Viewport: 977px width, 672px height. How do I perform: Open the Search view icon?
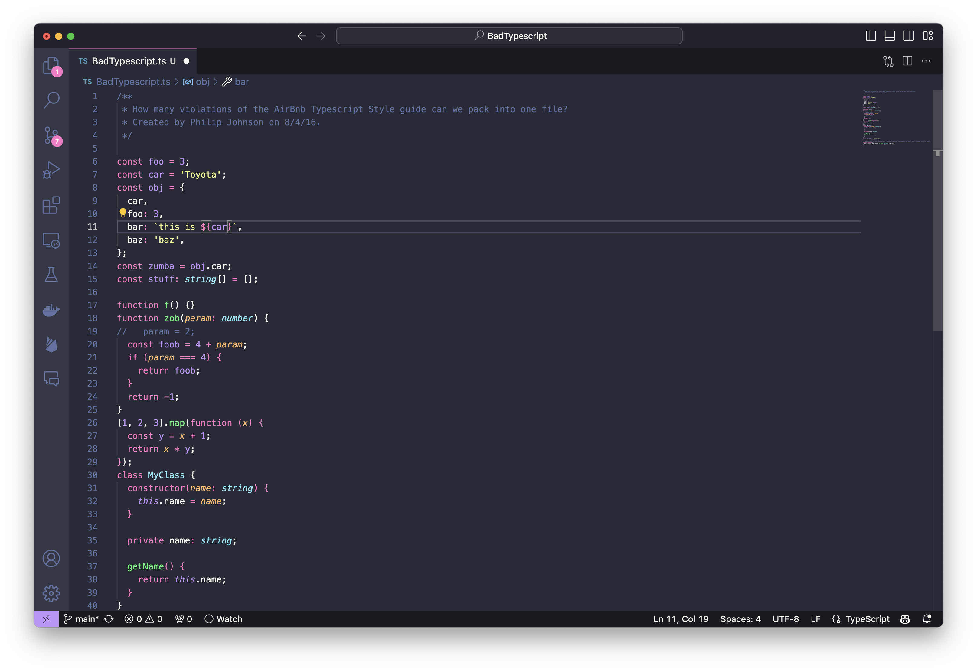[x=51, y=100]
